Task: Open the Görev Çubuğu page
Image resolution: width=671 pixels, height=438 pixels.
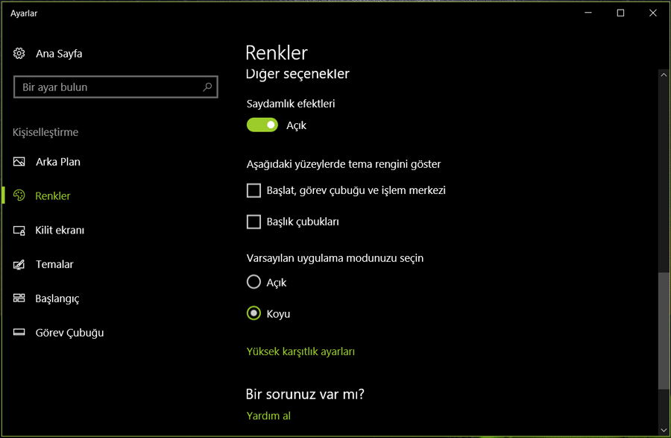Action: pos(69,333)
